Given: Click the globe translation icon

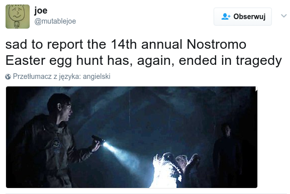Looking at the screenshot, I should [8, 76].
